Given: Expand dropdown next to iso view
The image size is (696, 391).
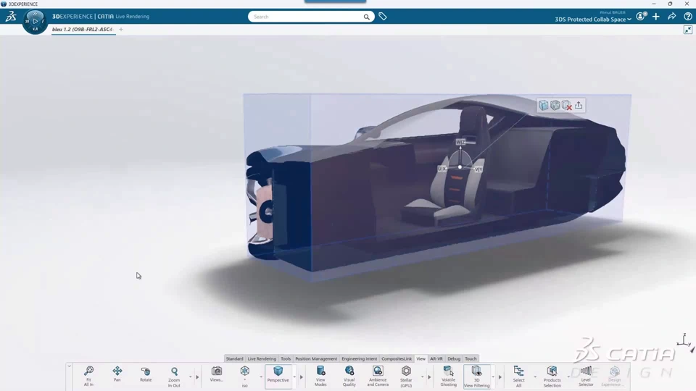Looking at the screenshot, I should [261, 377].
